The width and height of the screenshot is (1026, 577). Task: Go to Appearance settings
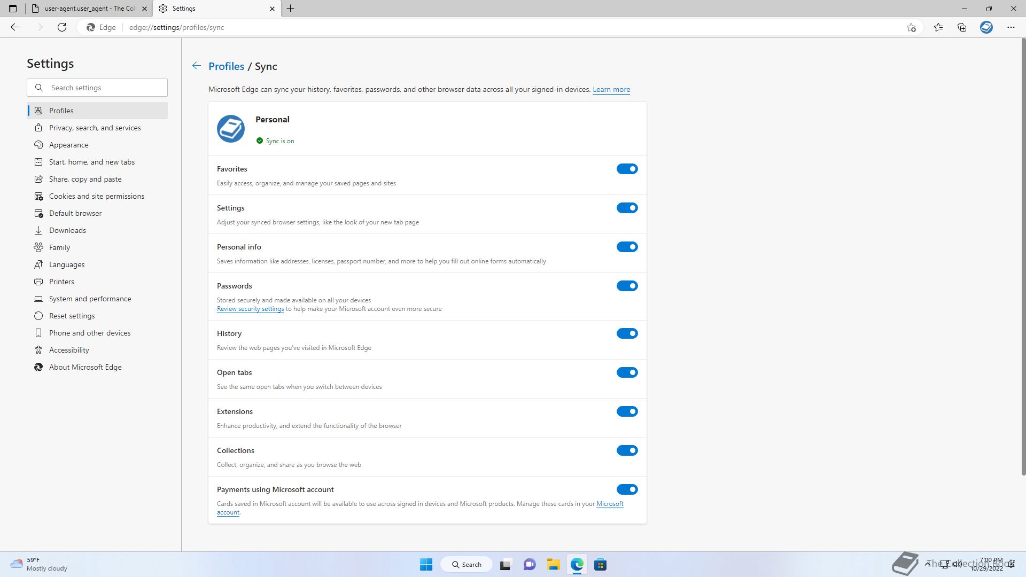[97, 145]
